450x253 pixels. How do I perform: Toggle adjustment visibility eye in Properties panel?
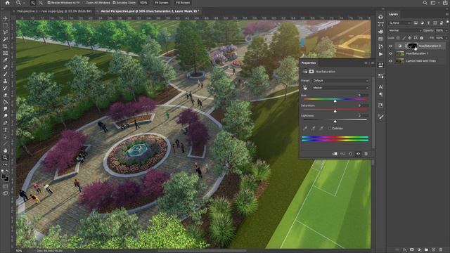[358, 154]
